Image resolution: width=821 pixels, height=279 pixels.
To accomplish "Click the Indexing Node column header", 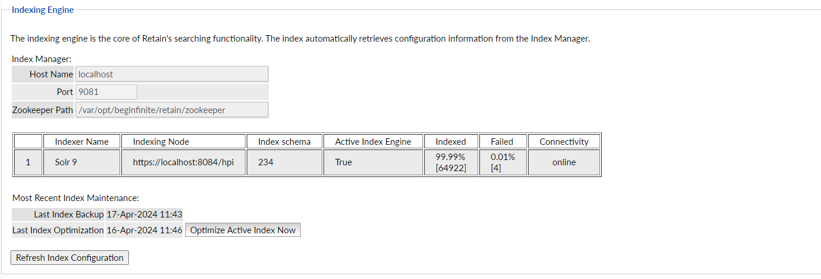I will coord(183,141).
